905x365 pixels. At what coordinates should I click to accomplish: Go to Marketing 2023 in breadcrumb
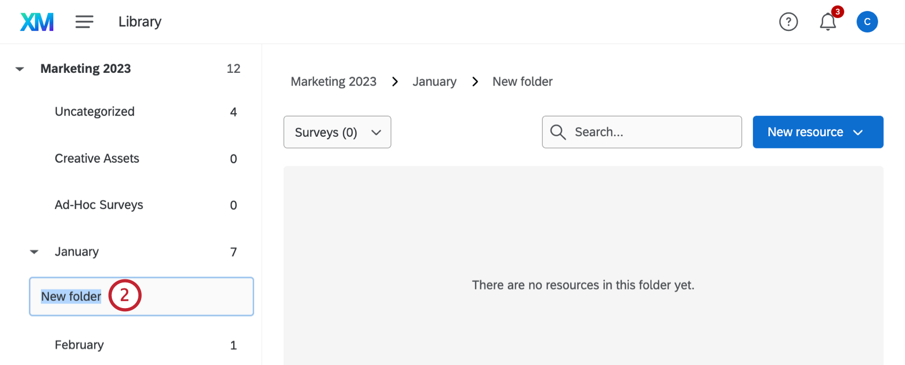[333, 81]
